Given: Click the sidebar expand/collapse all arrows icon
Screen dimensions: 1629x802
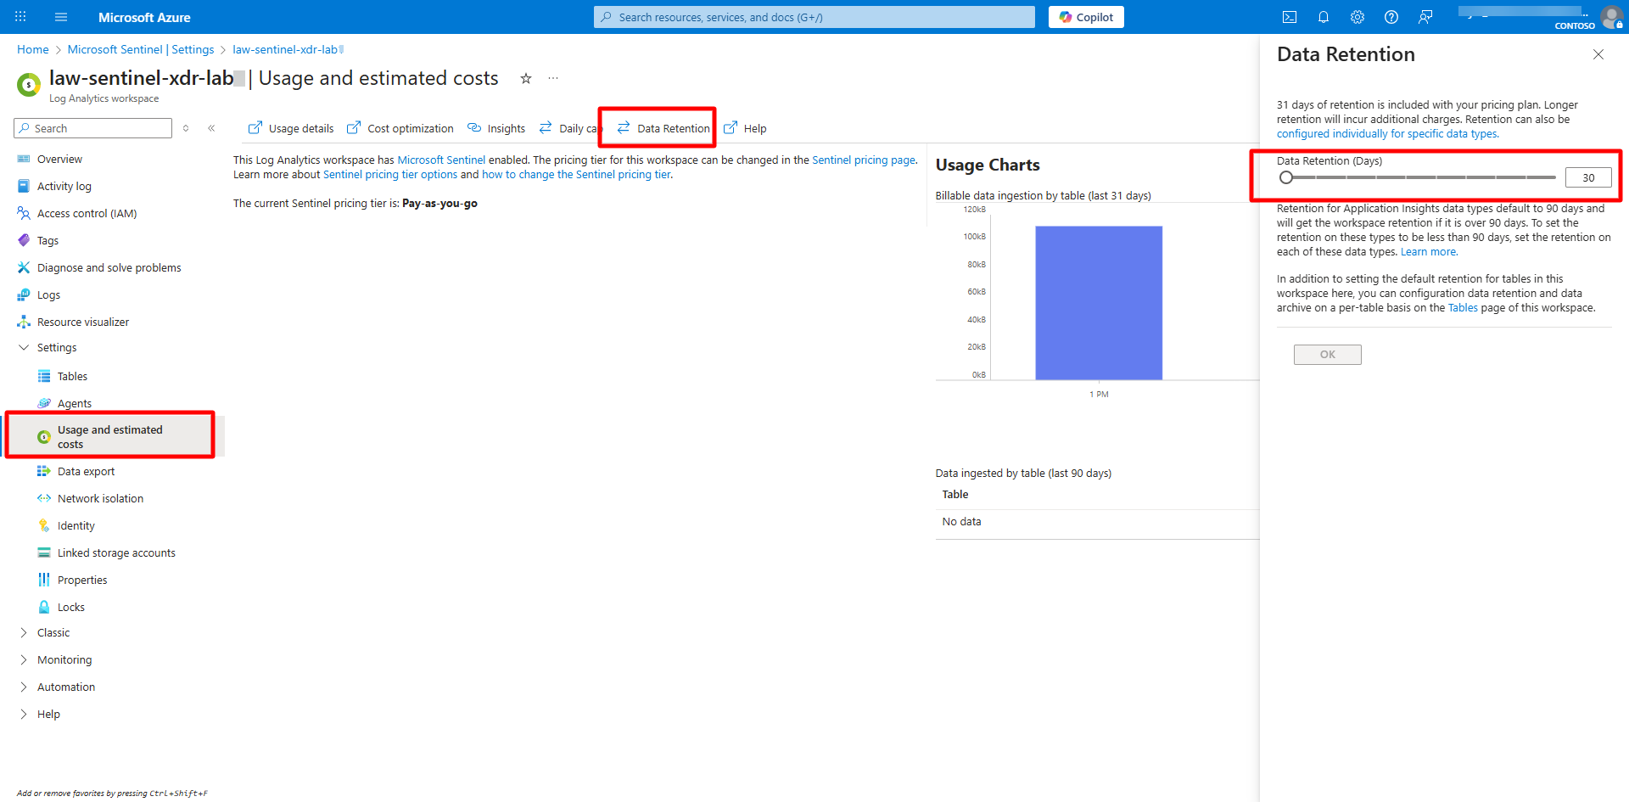Looking at the screenshot, I should pyautogui.click(x=186, y=128).
